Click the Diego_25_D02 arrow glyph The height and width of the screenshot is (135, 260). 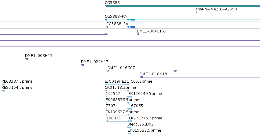pos(129,127)
